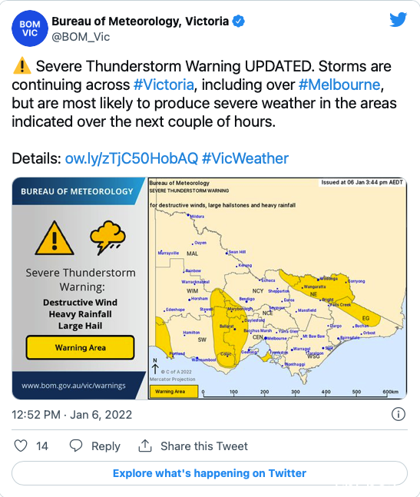Click the Twitter bird logo
The height and width of the screenshot is (497, 420).
click(x=399, y=20)
